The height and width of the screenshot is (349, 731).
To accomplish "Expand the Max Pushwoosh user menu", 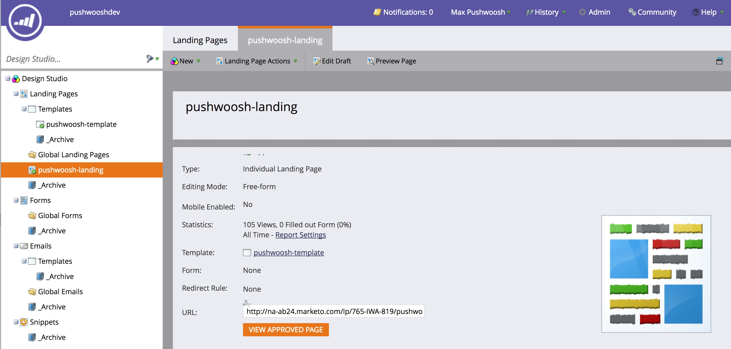I will (x=480, y=12).
